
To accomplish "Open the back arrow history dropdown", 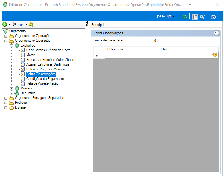I will (10, 24).
